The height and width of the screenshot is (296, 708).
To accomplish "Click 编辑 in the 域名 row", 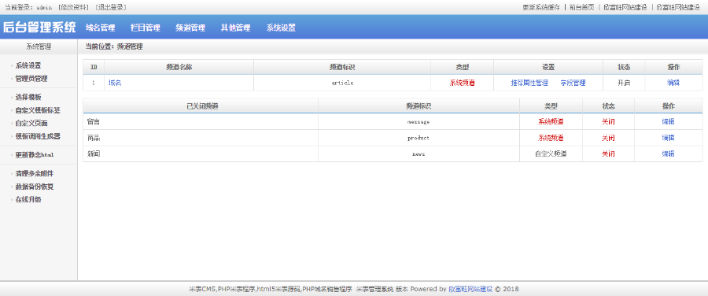I will [673, 83].
